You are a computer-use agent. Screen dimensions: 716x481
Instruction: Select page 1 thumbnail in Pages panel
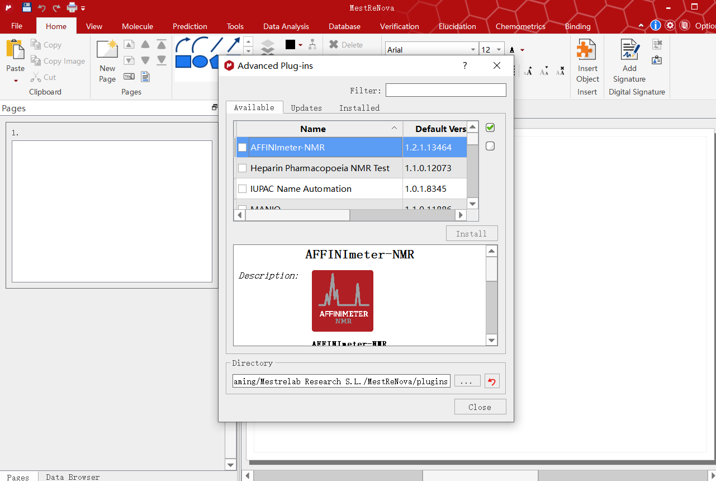coord(112,211)
